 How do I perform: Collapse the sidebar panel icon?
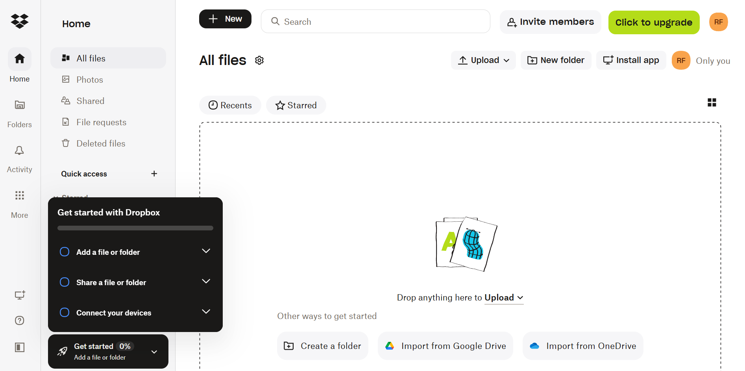[20, 347]
